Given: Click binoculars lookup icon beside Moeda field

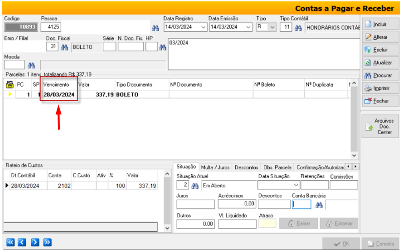Looking at the screenshot, I should coord(31,65).
